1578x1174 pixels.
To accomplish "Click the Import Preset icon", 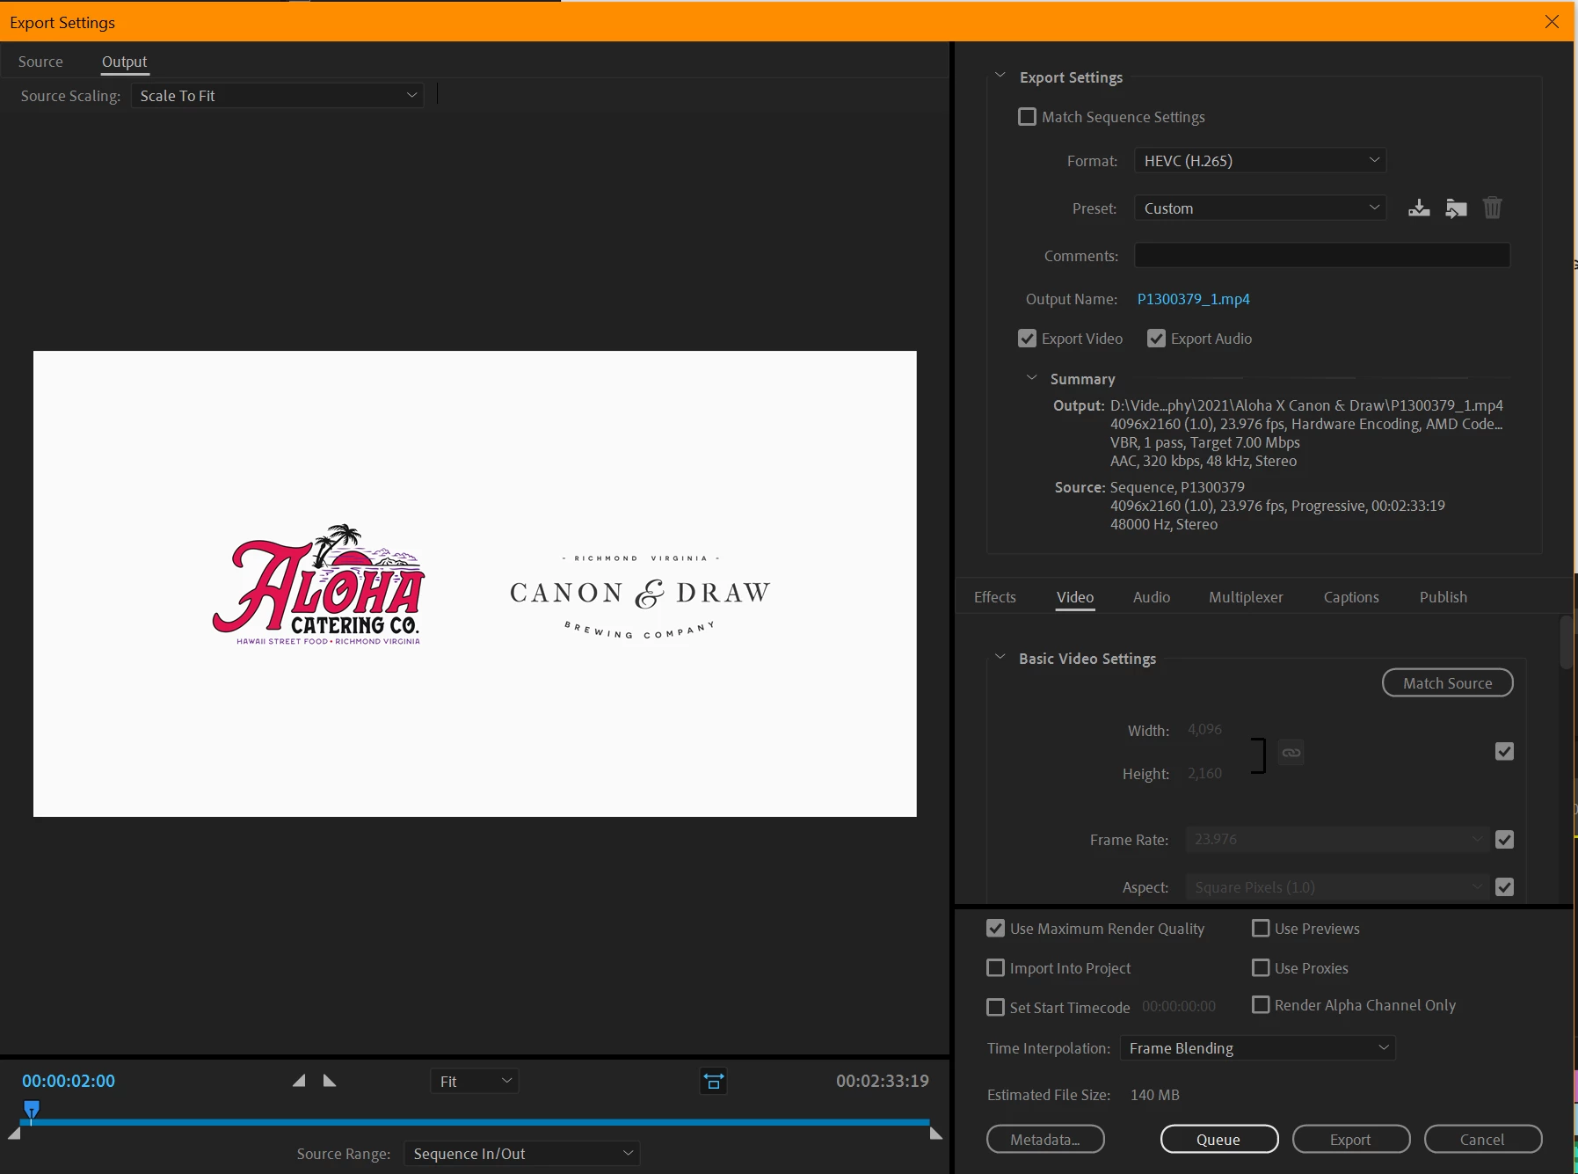I will tap(1456, 208).
